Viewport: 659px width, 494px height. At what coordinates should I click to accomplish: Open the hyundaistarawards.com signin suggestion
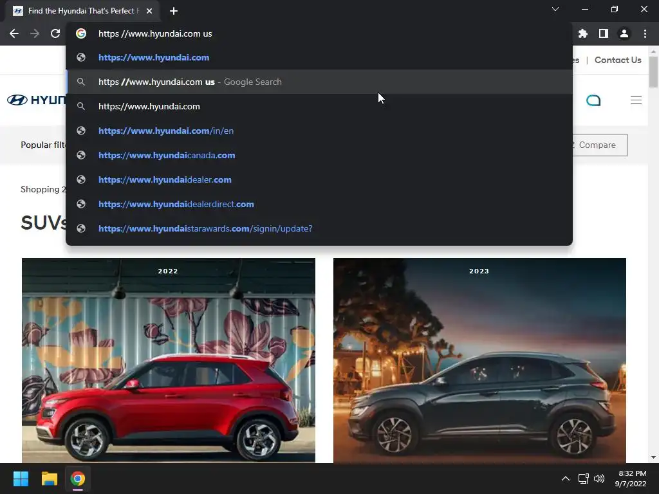coord(319,228)
